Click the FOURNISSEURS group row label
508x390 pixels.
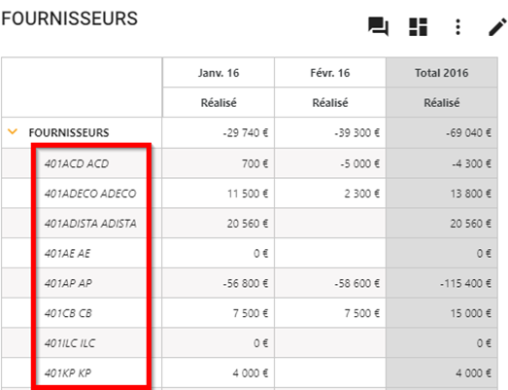[x=69, y=132]
